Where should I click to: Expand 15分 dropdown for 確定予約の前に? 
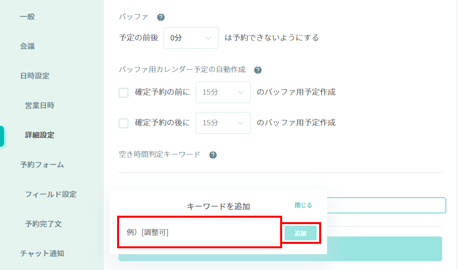[223, 92]
